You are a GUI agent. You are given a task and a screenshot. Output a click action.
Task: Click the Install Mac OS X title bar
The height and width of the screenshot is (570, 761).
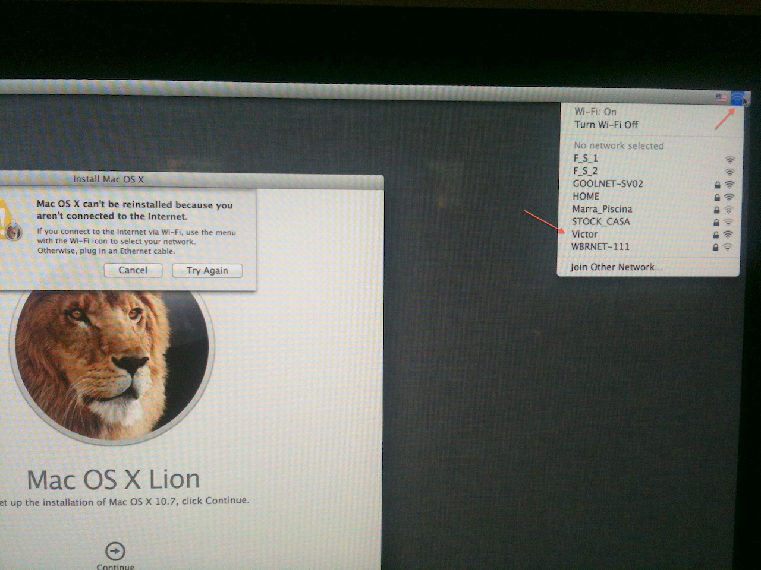[x=191, y=179]
